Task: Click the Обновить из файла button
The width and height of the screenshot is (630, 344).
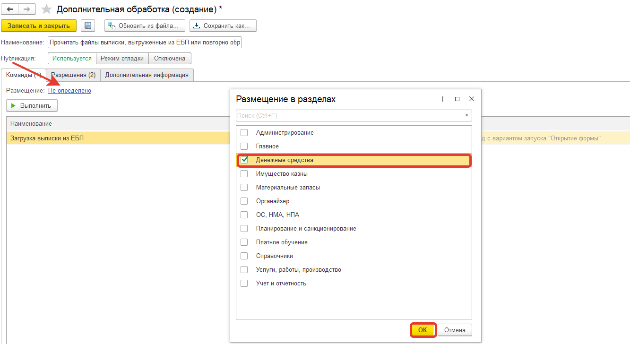Action: (x=145, y=26)
